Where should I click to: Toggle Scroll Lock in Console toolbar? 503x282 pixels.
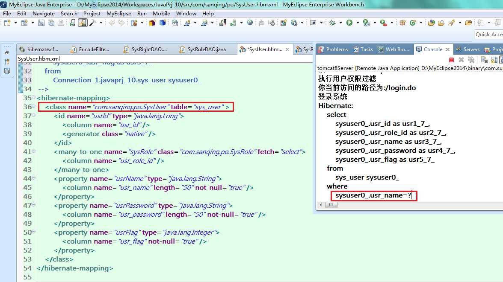(x=494, y=60)
